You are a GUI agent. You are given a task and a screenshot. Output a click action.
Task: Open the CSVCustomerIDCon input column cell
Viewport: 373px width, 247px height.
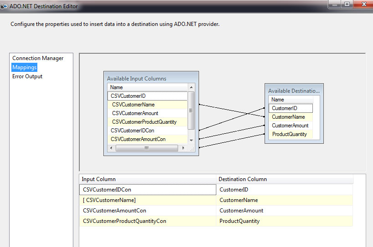click(148, 190)
